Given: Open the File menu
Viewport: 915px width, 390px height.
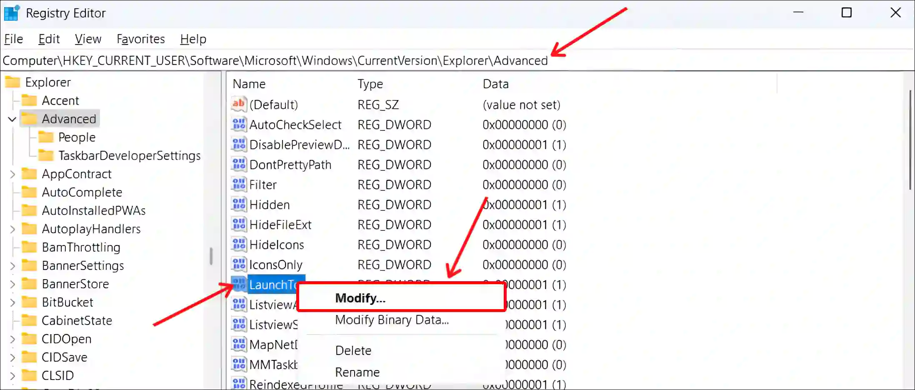Looking at the screenshot, I should pyautogui.click(x=13, y=39).
